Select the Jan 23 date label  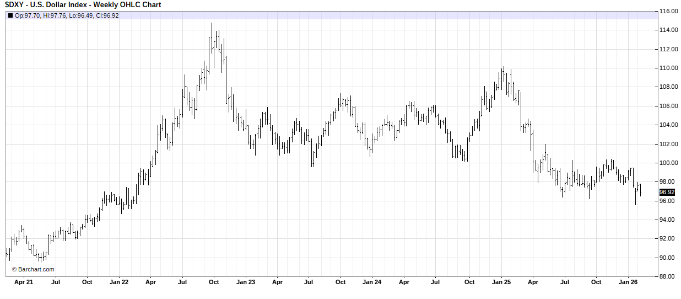tap(245, 282)
